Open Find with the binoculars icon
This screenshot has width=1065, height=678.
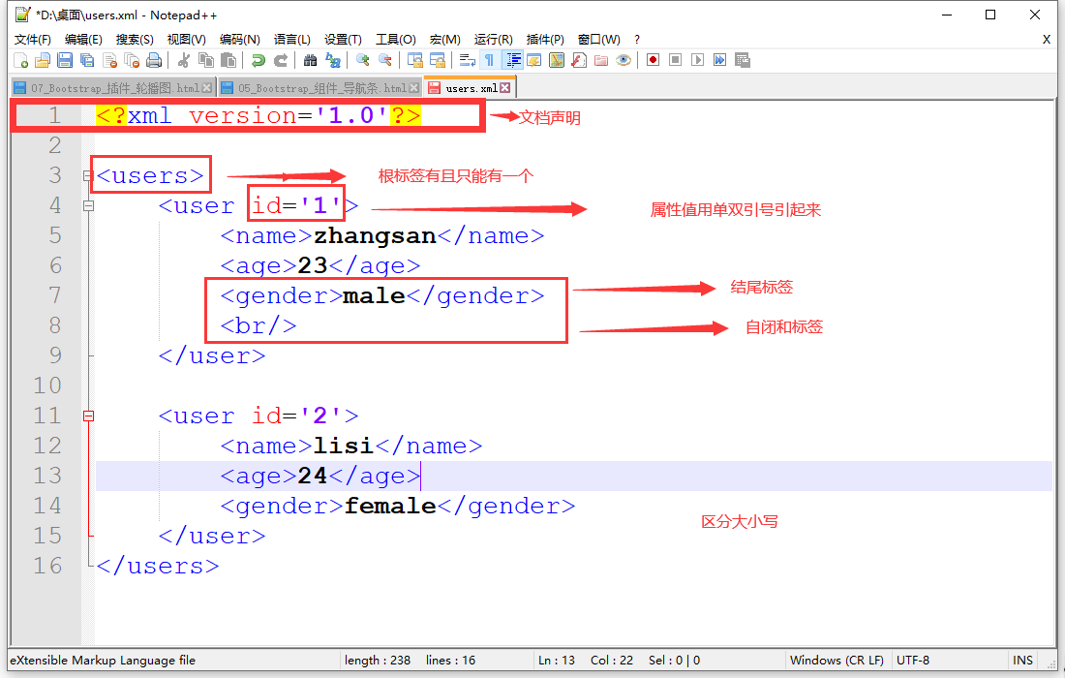tap(310, 60)
